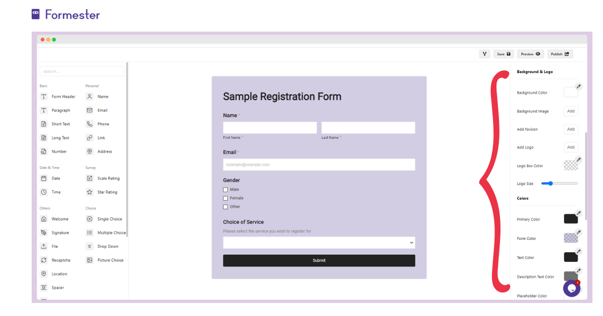Click the Address field icon

[x=89, y=151]
